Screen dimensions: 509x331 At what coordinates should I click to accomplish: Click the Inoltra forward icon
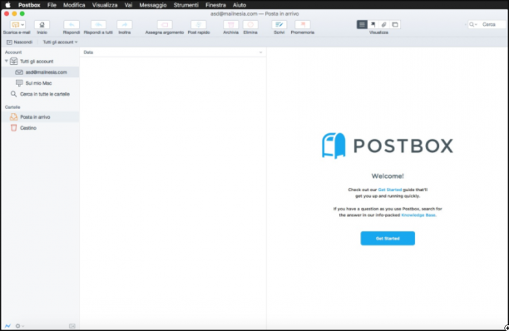coord(124,25)
